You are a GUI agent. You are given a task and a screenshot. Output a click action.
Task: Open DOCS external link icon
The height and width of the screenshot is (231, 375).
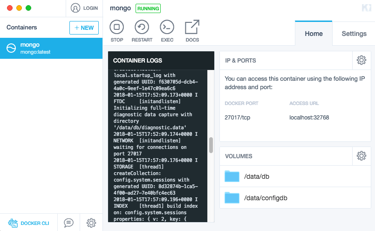[x=192, y=27]
